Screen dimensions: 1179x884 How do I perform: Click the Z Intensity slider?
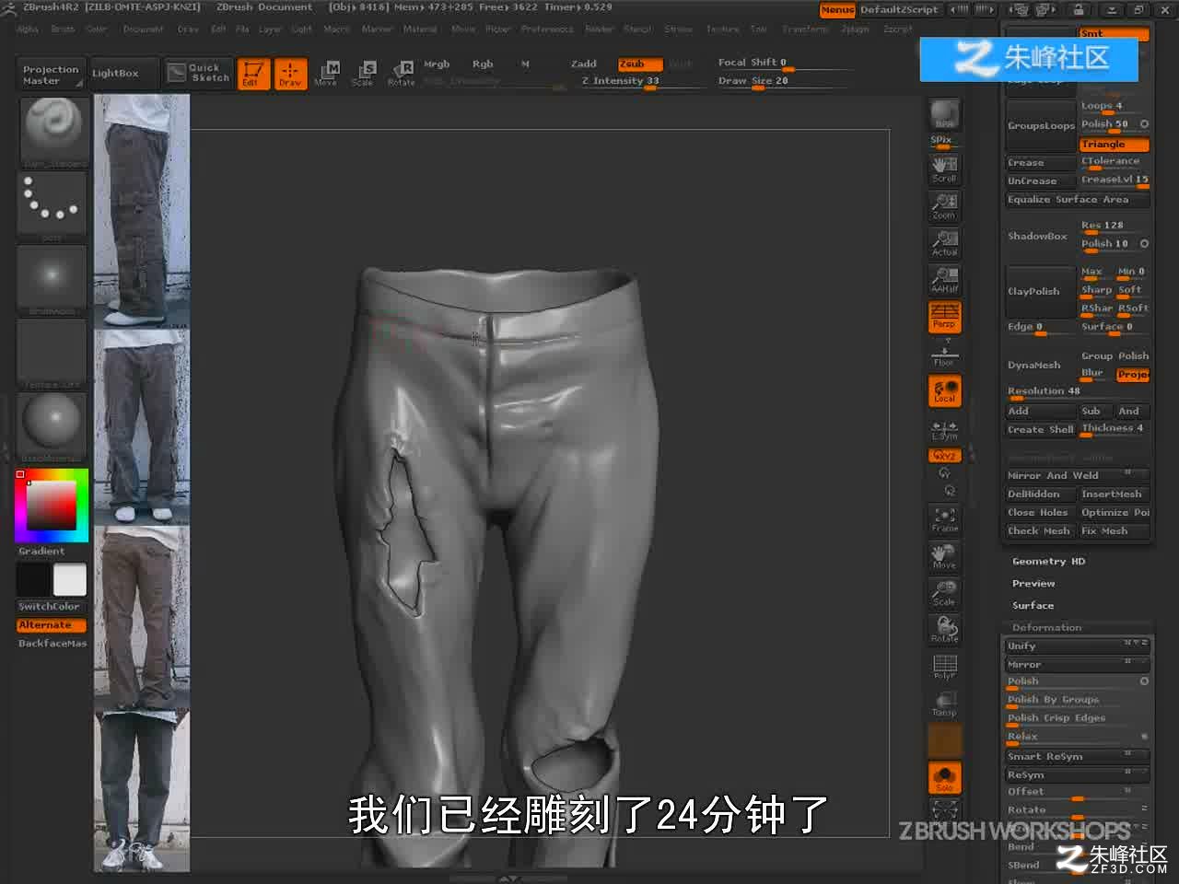tap(642, 81)
